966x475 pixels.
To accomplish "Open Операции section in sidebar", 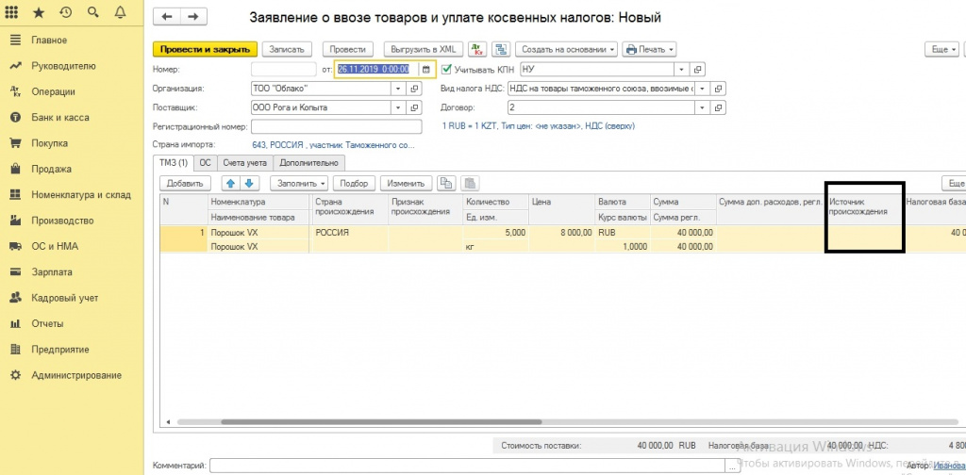I will point(53,91).
